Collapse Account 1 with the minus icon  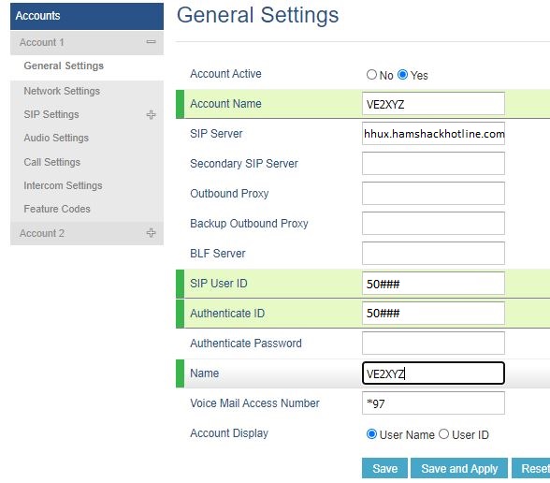[151, 42]
